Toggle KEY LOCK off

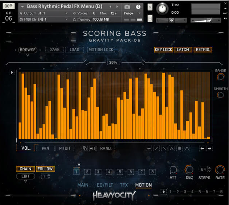(163, 50)
